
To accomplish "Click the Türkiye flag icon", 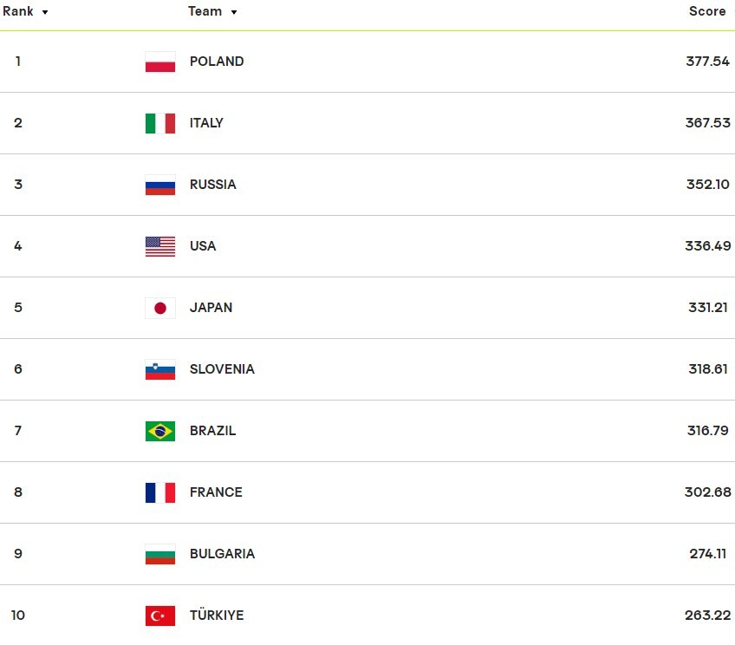I will click(160, 616).
